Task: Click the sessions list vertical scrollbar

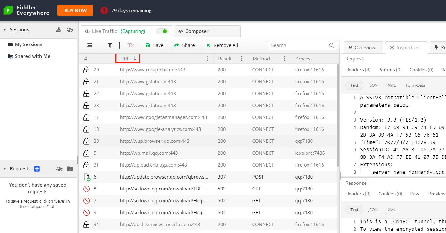Action: coord(338,115)
